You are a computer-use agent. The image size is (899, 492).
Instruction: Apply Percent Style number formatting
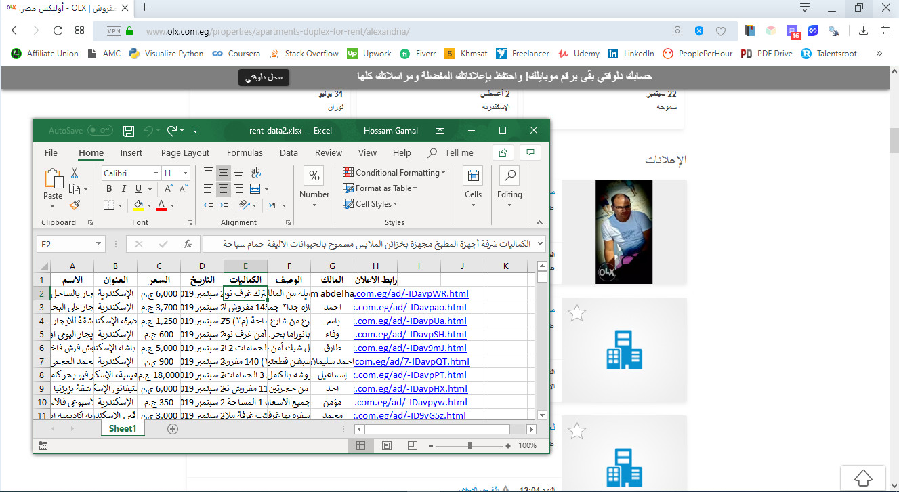(314, 176)
